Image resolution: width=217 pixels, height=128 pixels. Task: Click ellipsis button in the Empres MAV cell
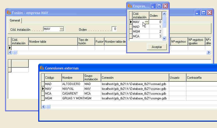pos(146,22)
